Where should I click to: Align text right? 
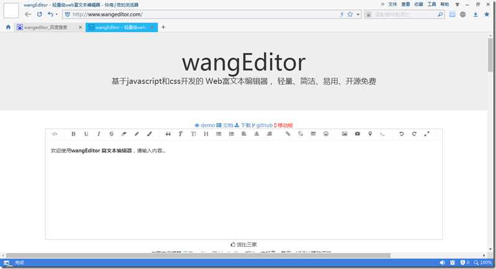tap(269, 134)
